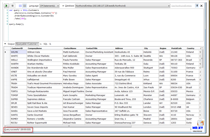Collapse the Output results panel arrow
Image resolution: width=210 pixels, height=137 pixels.
pos(5,44)
